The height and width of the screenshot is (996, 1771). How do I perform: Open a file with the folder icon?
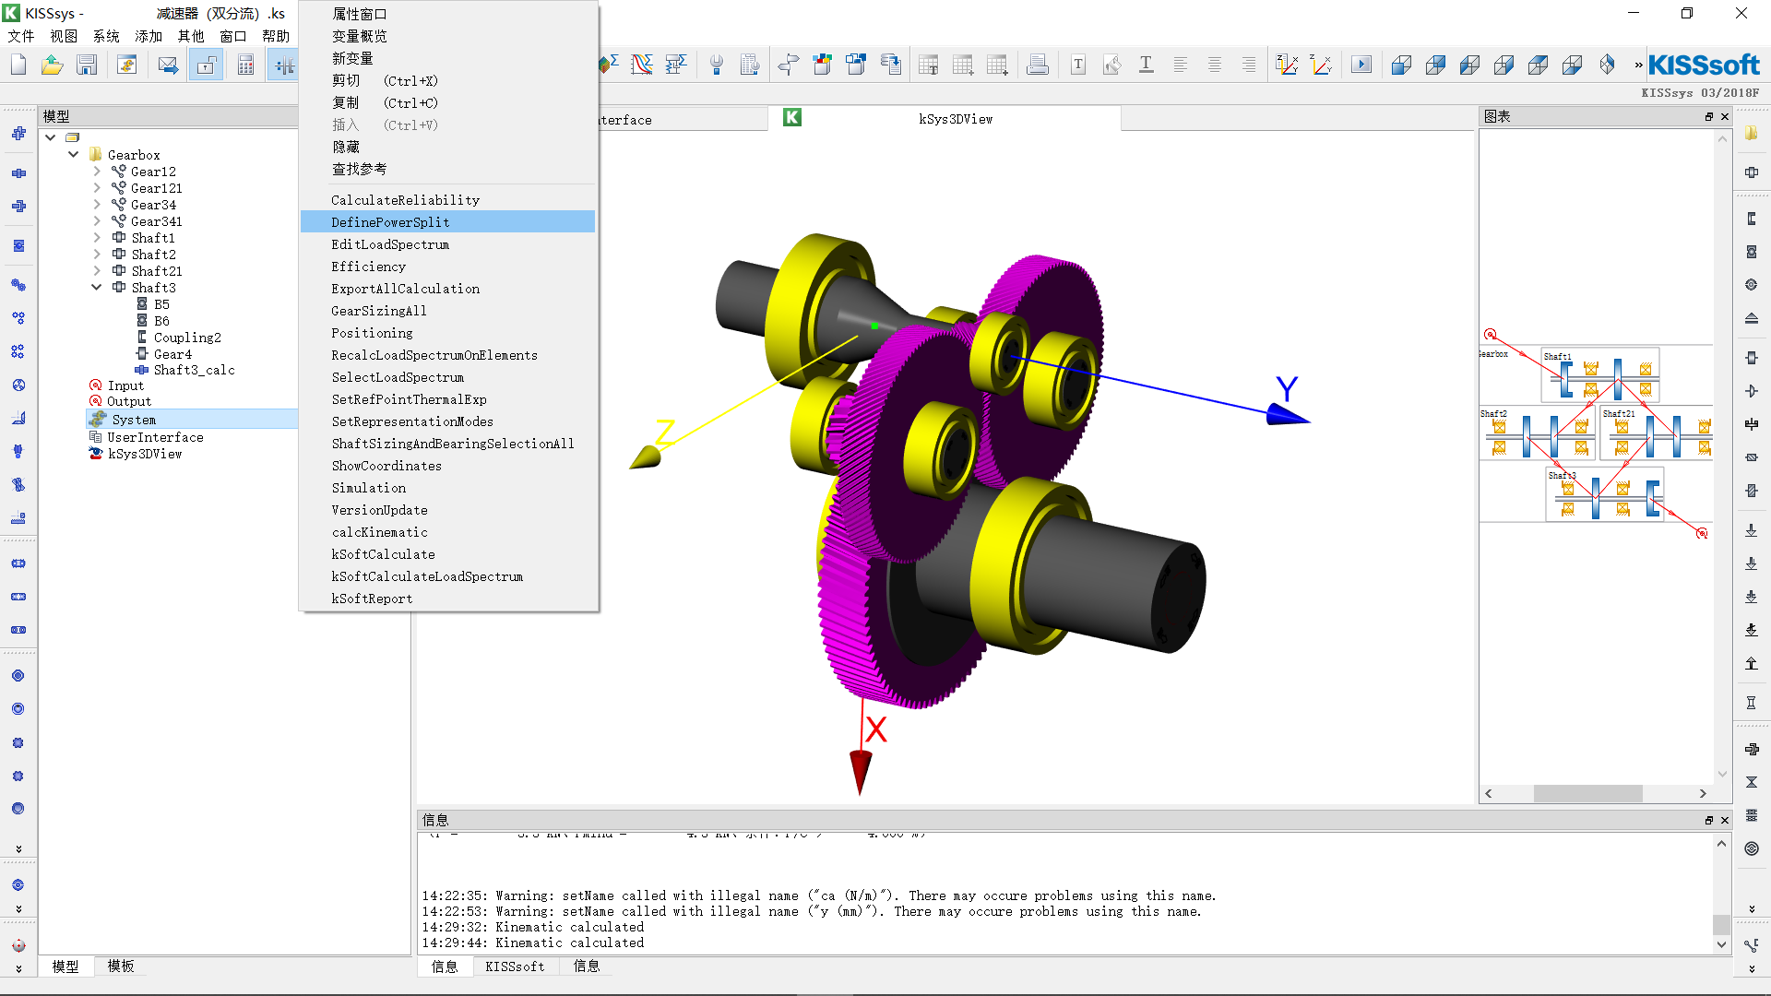pyautogui.click(x=53, y=65)
